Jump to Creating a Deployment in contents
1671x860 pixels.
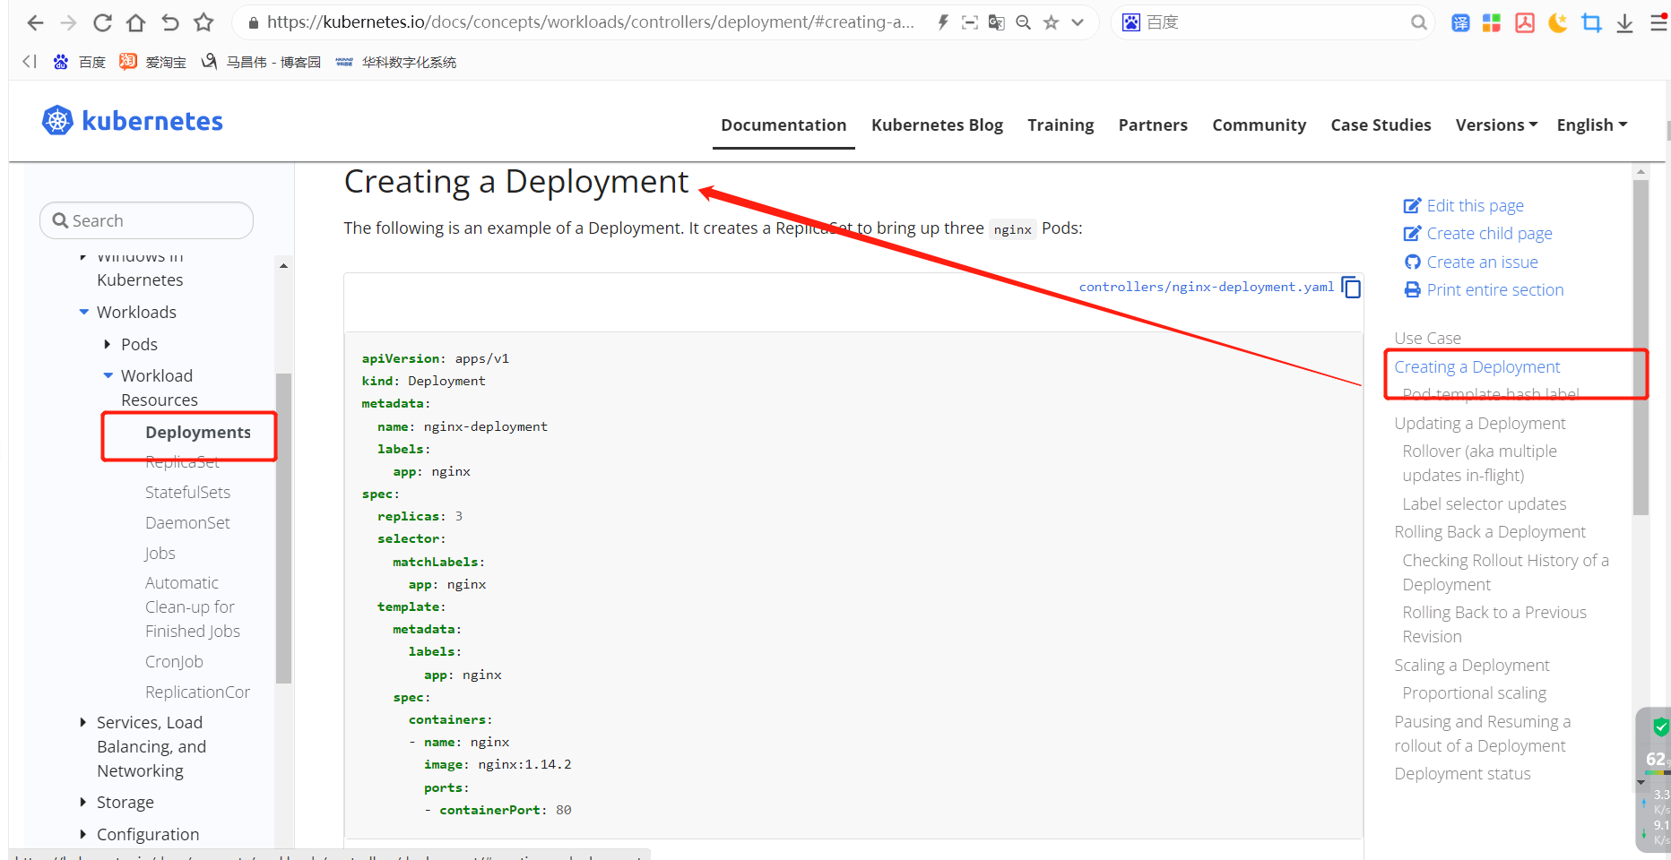pyautogui.click(x=1476, y=366)
